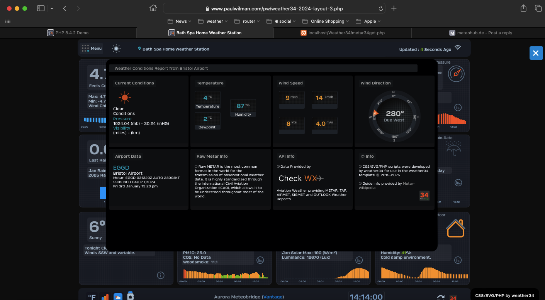Open the Vantage link in bottom bar
The image size is (545, 300).
273,297
